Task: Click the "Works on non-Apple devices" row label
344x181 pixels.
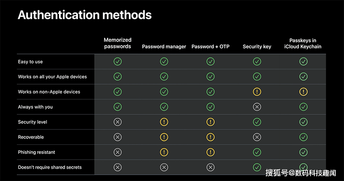Action: coord(49,92)
